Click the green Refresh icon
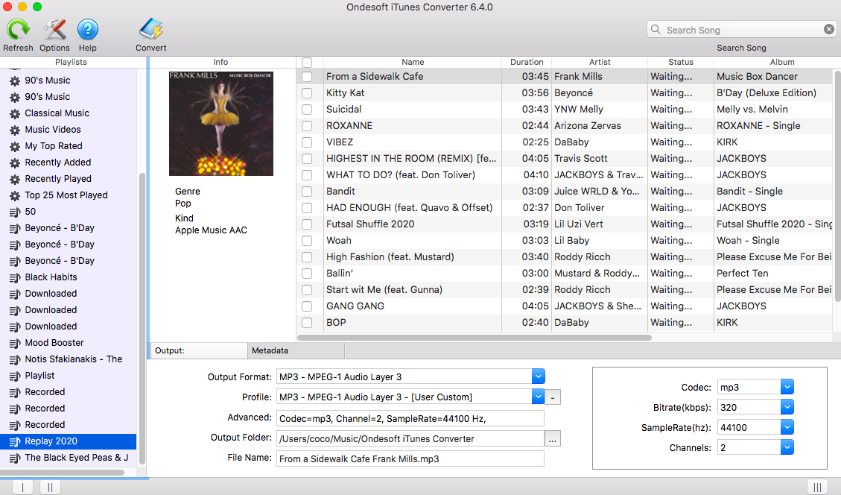This screenshot has width=841, height=495. 18,29
